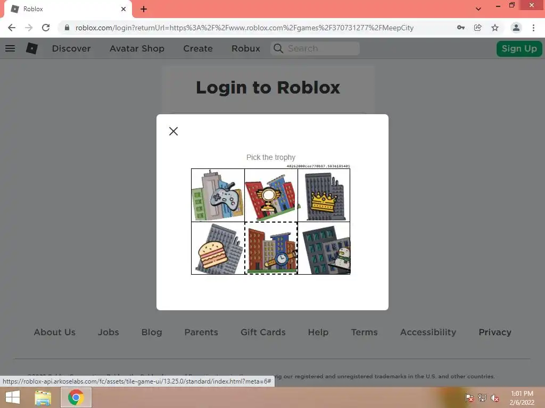
Task: Click the Chrome taskbar icon
Action: pos(76,397)
